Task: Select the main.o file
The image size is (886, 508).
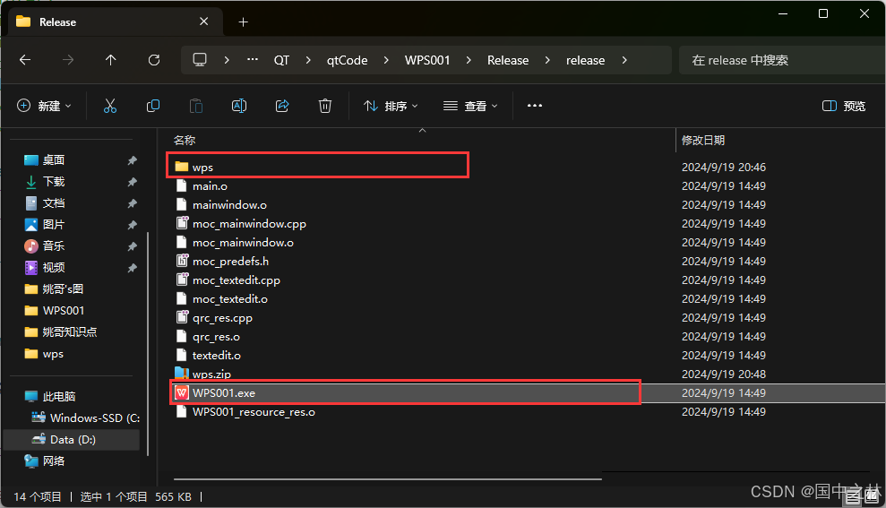Action: point(210,186)
